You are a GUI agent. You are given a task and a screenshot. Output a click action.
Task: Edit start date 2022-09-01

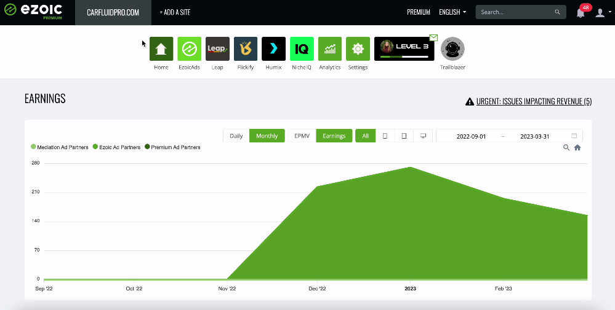click(471, 136)
